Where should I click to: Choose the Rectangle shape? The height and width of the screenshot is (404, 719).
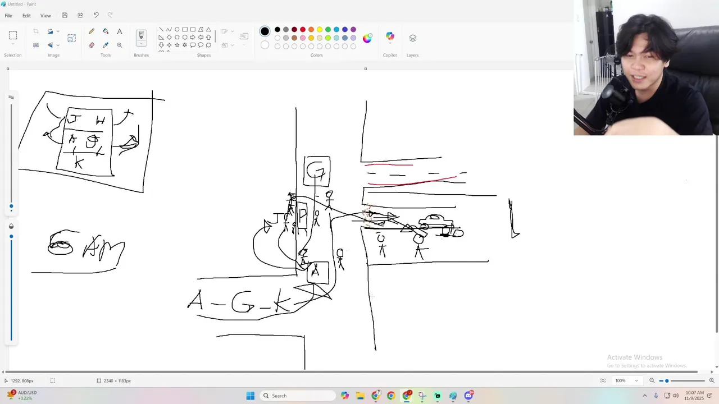coord(185,29)
